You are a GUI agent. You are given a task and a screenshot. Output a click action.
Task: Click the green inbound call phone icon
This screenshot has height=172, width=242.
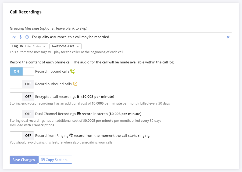tap(72, 71)
